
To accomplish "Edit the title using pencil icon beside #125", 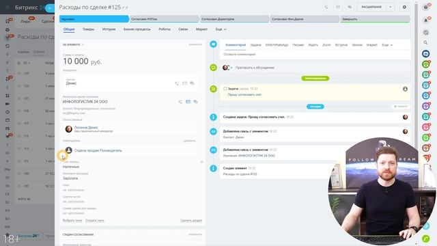I will tap(124, 8).
